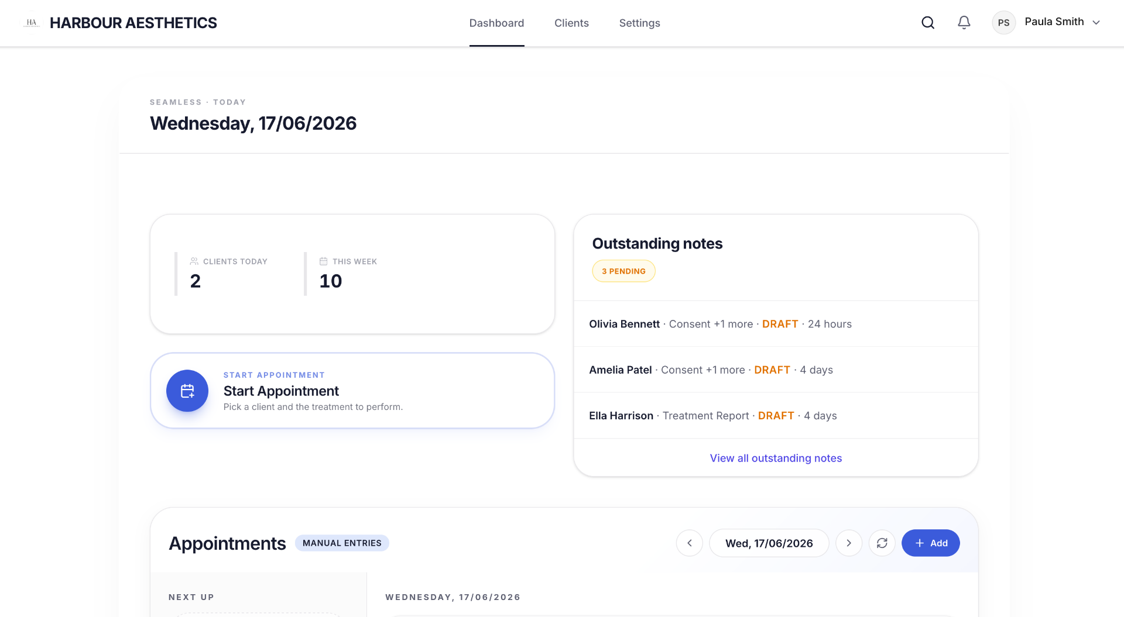Click the Next Up label
1124x617 pixels.
tap(191, 597)
